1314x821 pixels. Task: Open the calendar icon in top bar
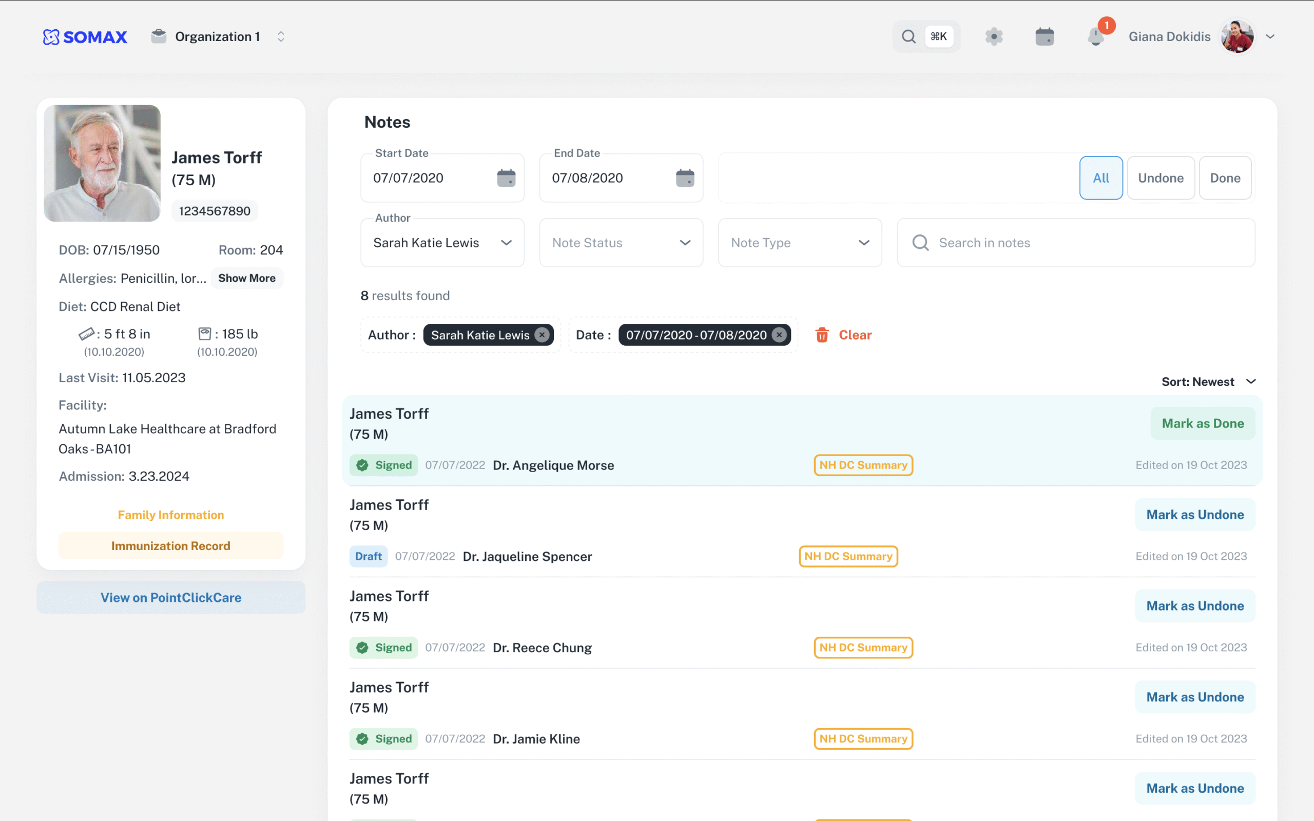(1044, 36)
